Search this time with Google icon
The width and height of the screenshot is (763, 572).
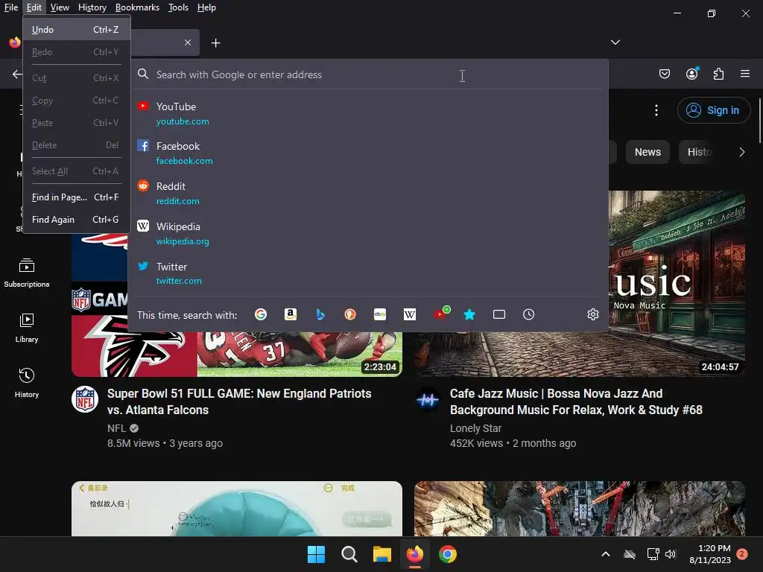point(261,315)
